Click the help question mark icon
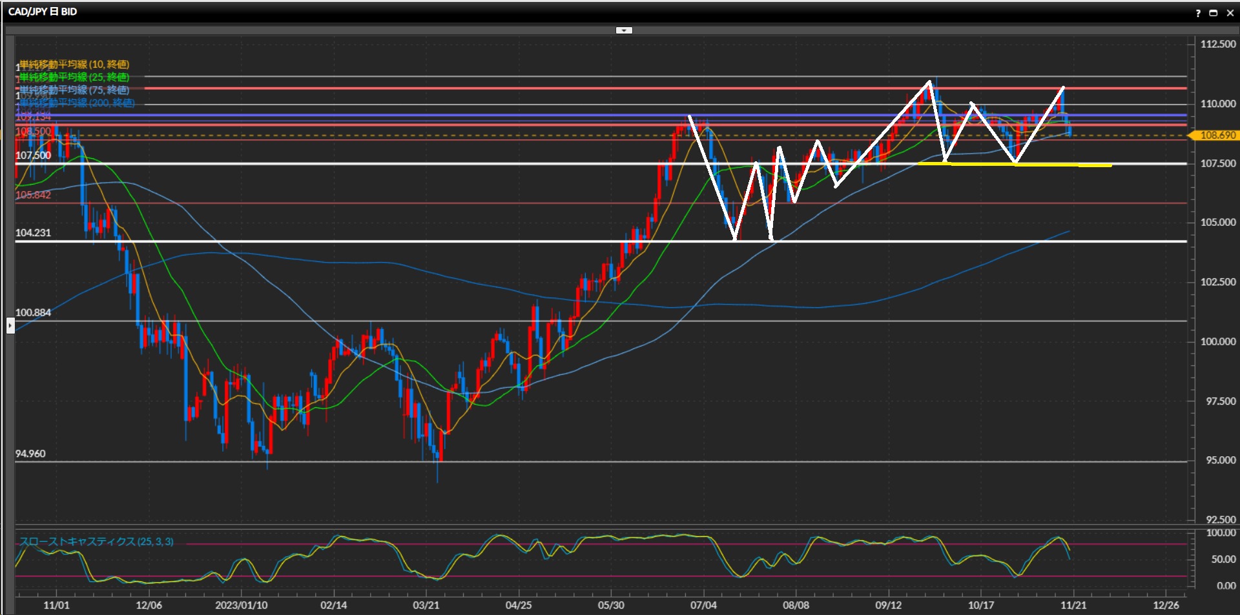The height and width of the screenshot is (615, 1240). click(x=1198, y=13)
